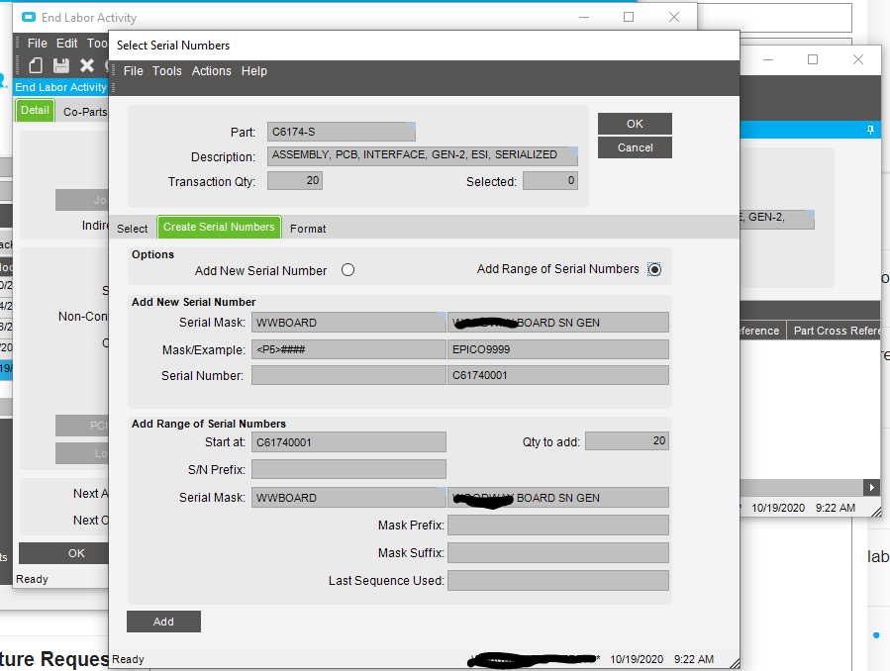The image size is (890, 671).
Task: Click the X delete icon on the toolbar
Action: tap(85, 64)
